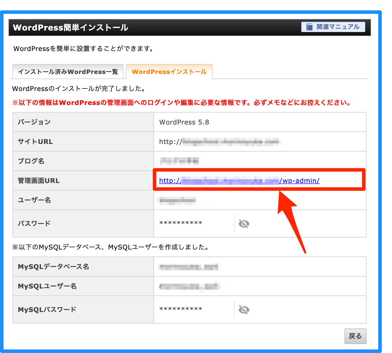Click the WordPress簡単インストール header title
This screenshot has height=353, width=392.
coord(70,27)
